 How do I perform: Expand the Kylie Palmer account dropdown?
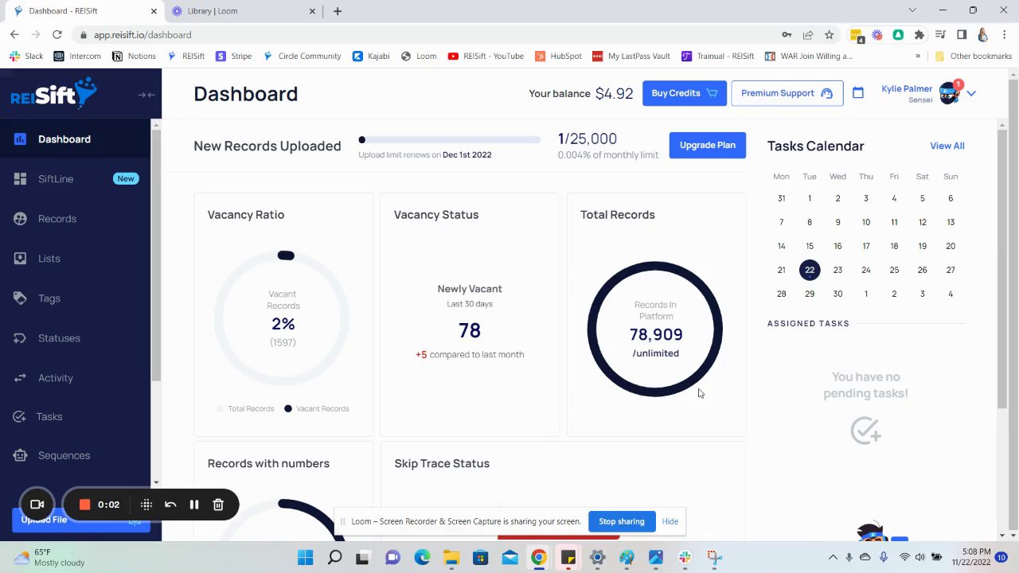[x=971, y=94]
